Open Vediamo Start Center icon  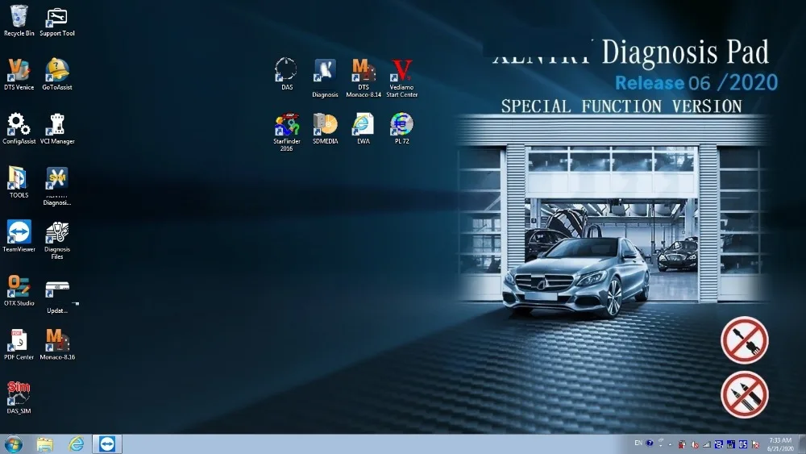click(401, 78)
